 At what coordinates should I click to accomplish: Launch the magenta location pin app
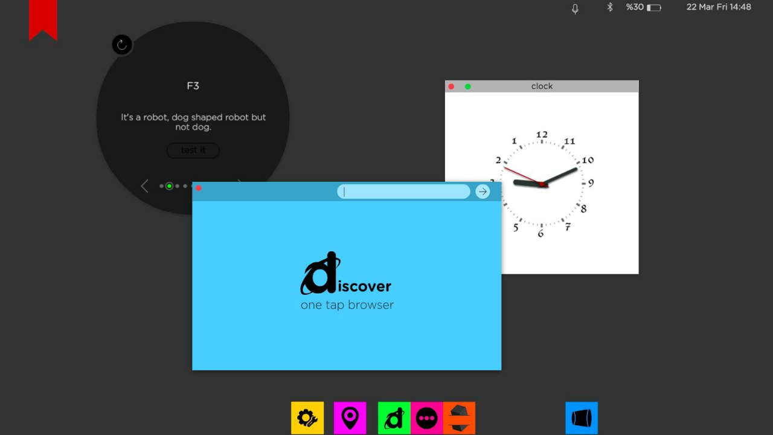click(350, 417)
